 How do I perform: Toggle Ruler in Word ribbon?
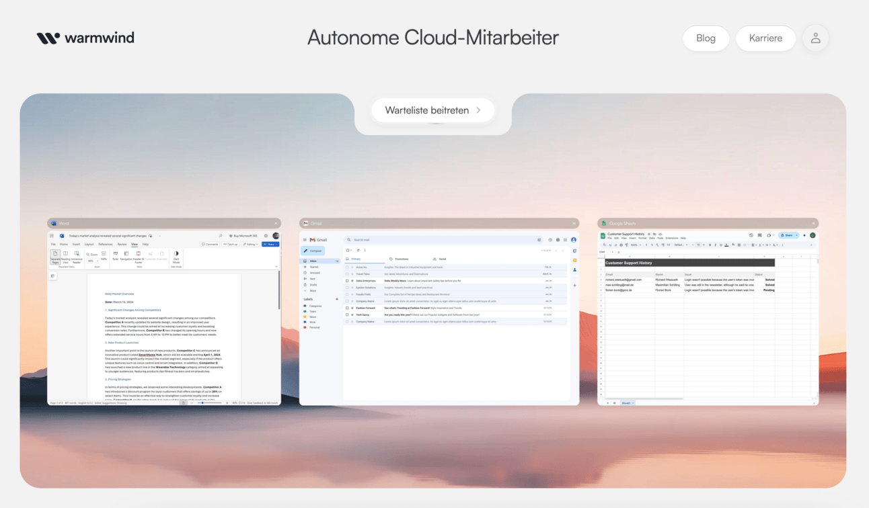coord(115,256)
